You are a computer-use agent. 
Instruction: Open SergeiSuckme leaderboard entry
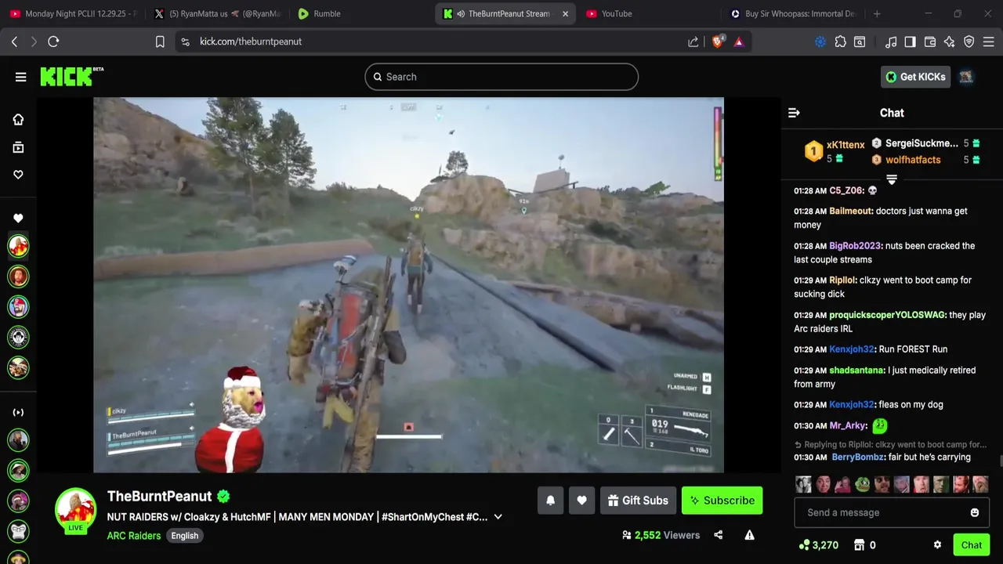tap(925, 143)
